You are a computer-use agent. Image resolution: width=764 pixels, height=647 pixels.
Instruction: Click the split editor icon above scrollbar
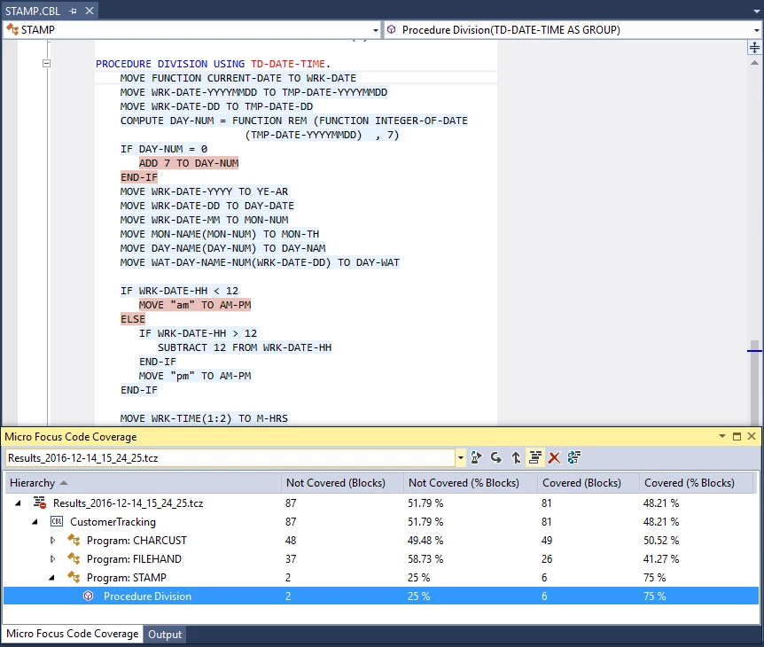(x=754, y=47)
